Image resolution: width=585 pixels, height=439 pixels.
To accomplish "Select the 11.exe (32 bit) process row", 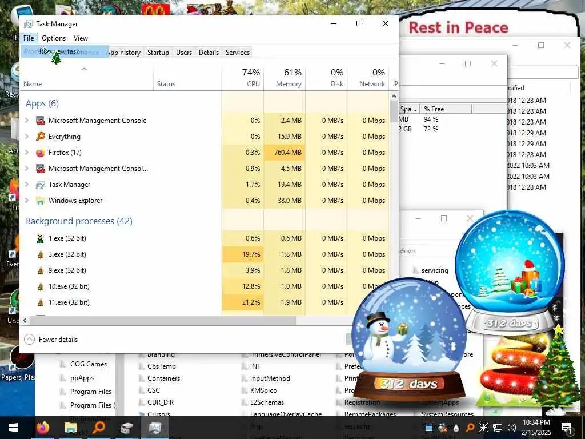I will click(205, 302).
